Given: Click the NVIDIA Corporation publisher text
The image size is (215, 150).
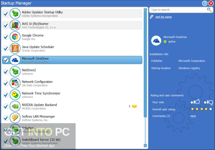Looking at the screenshot, I should (x=34, y=109).
